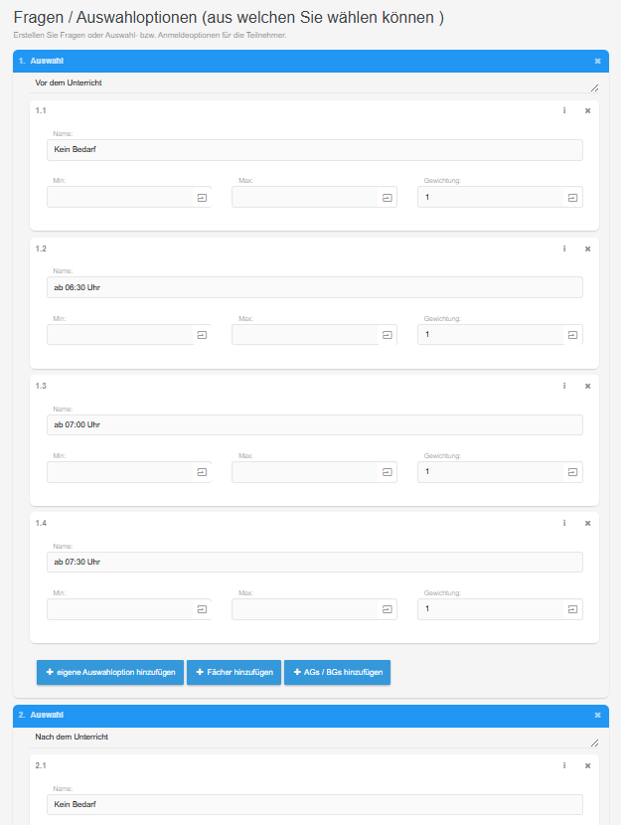The height and width of the screenshot is (825, 621).
Task: Click the info icon of option 1.4
Action: tap(564, 523)
